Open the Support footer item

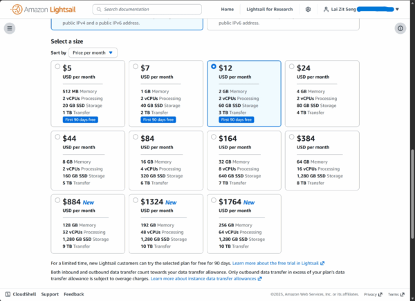point(50,294)
